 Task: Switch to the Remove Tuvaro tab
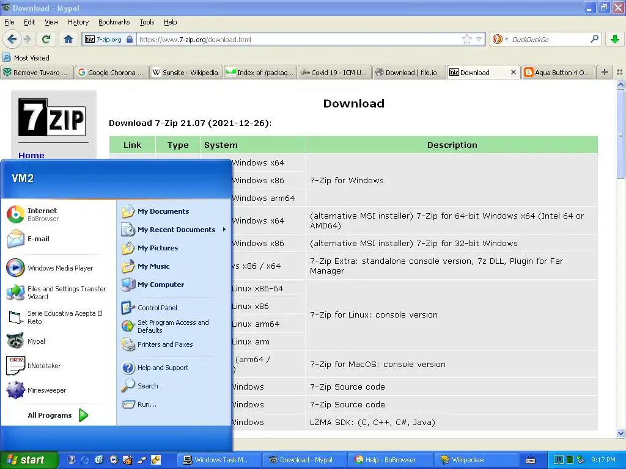click(37, 72)
